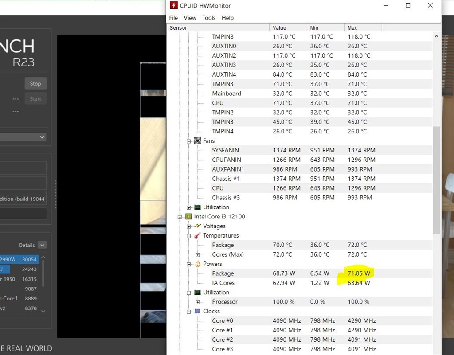The height and width of the screenshot is (355, 454).
Task: Expand the Voltages node
Action: [x=189, y=226]
